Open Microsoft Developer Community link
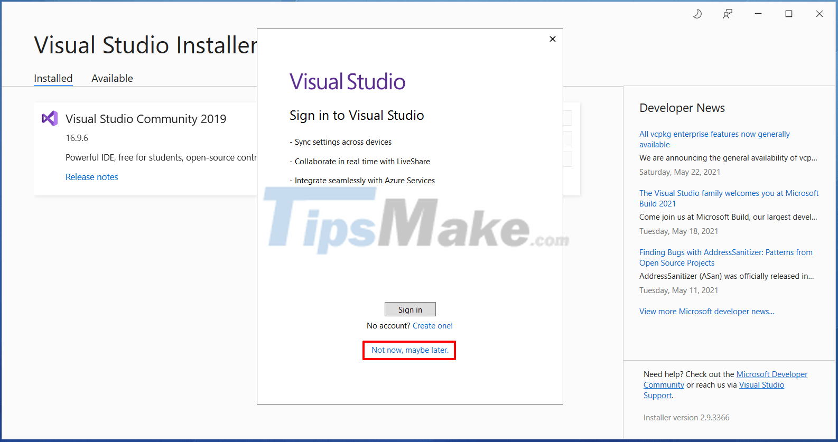 pos(772,374)
